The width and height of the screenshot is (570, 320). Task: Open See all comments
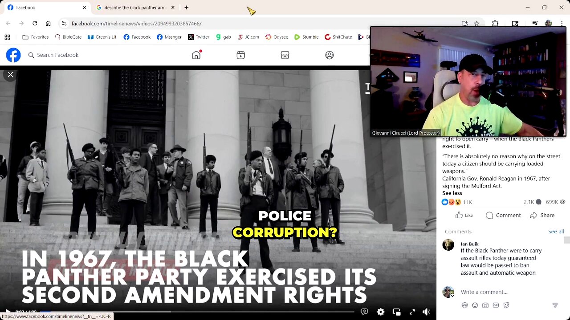point(556,232)
